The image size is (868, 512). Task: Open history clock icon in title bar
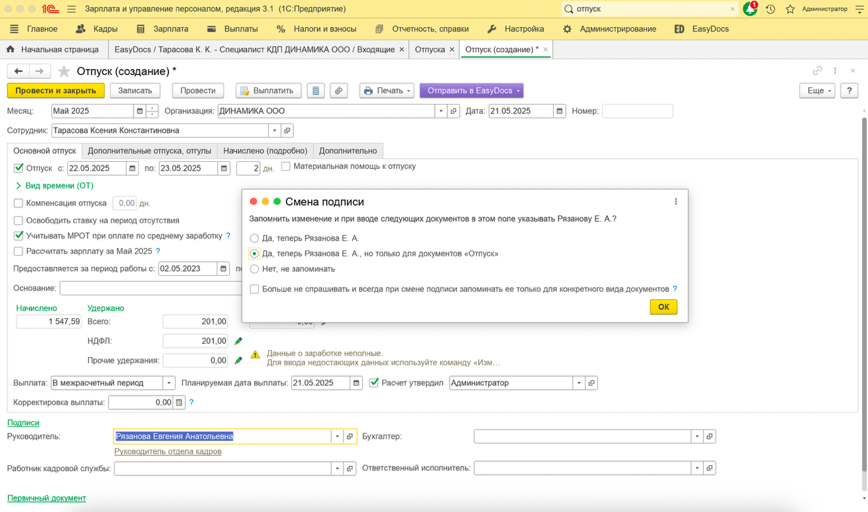pyautogui.click(x=770, y=9)
